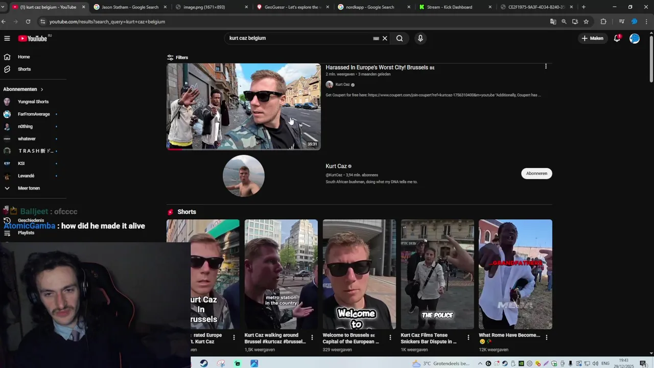Switch to the nordkapp Google Search tab

pyautogui.click(x=373, y=7)
